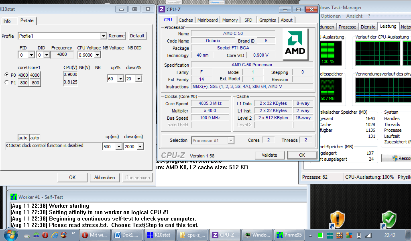Expand quick launch overflow chevron
Viewport: 411px width, 241px height.
point(73,233)
